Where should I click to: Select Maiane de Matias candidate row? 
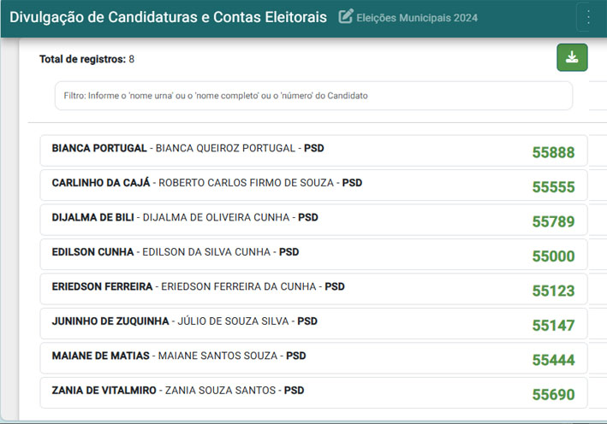click(x=313, y=358)
